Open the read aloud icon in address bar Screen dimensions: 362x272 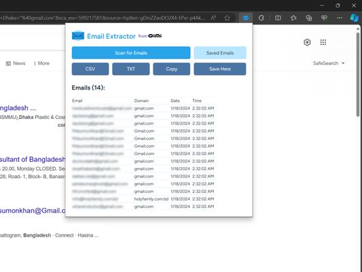coord(213,18)
